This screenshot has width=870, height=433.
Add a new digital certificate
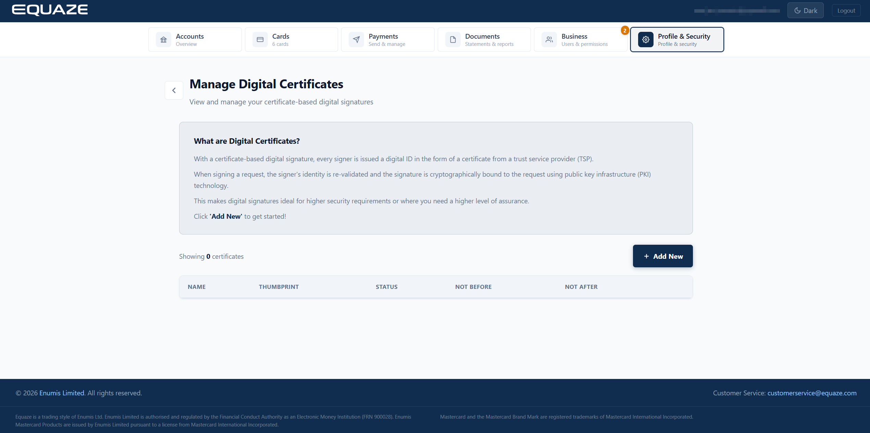[x=663, y=256]
